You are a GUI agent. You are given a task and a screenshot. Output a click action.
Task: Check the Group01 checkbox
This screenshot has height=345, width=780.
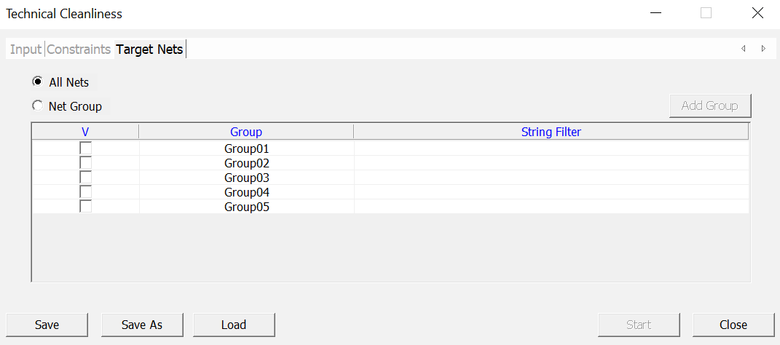[x=85, y=148]
